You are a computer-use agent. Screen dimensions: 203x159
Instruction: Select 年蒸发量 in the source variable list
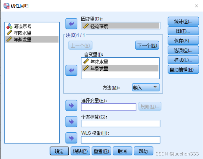pyautogui.click(x=32, y=39)
